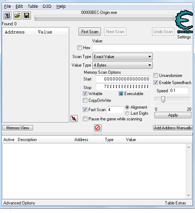The image size is (195, 213).
Task: Click the Next Scan button
Action: (x=115, y=32)
